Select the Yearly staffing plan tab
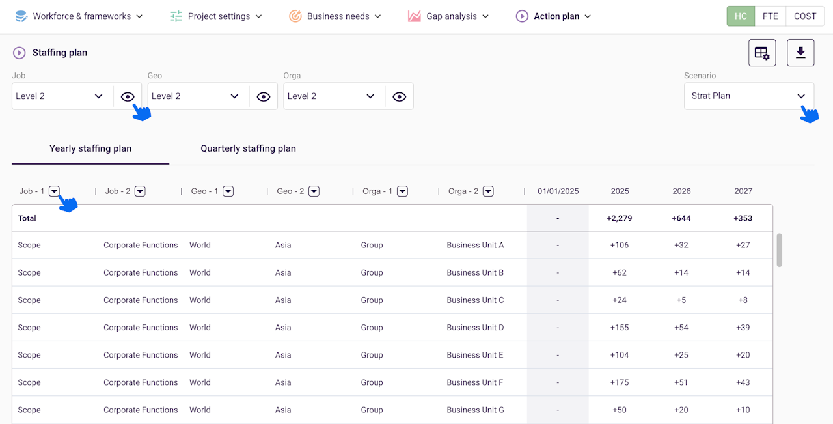833x424 pixels. point(90,148)
